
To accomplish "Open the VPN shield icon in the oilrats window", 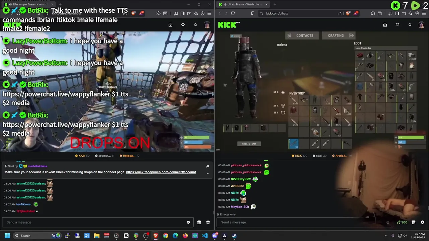I will tap(417, 13).
